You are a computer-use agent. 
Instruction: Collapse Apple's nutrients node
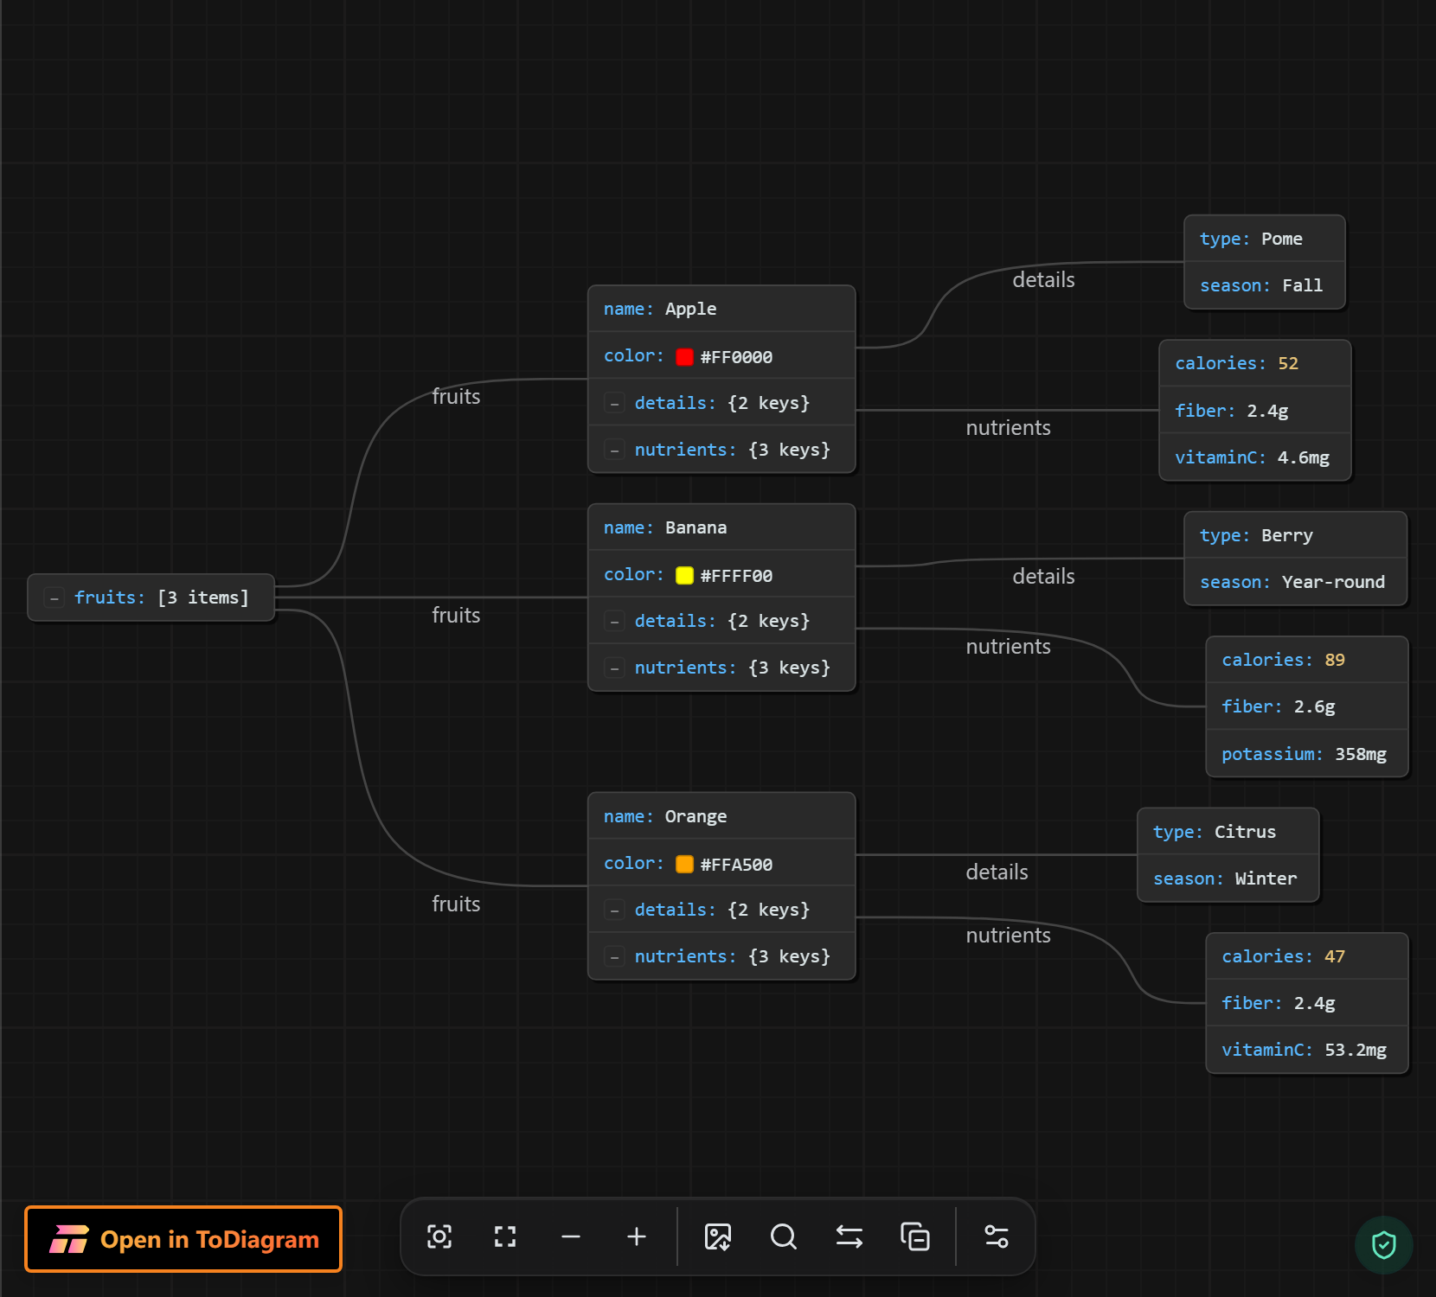tap(614, 450)
